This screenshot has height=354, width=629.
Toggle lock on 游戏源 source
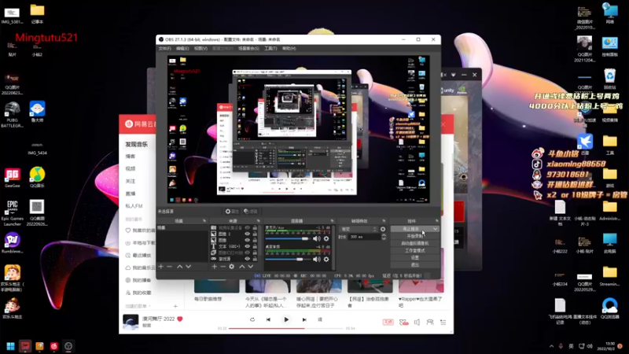(x=255, y=259)
